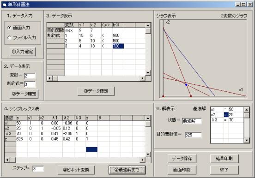Click the cell 18 in constraint 3
The height and width of the screenshot is (178, 255).
(x=96, y=46)
